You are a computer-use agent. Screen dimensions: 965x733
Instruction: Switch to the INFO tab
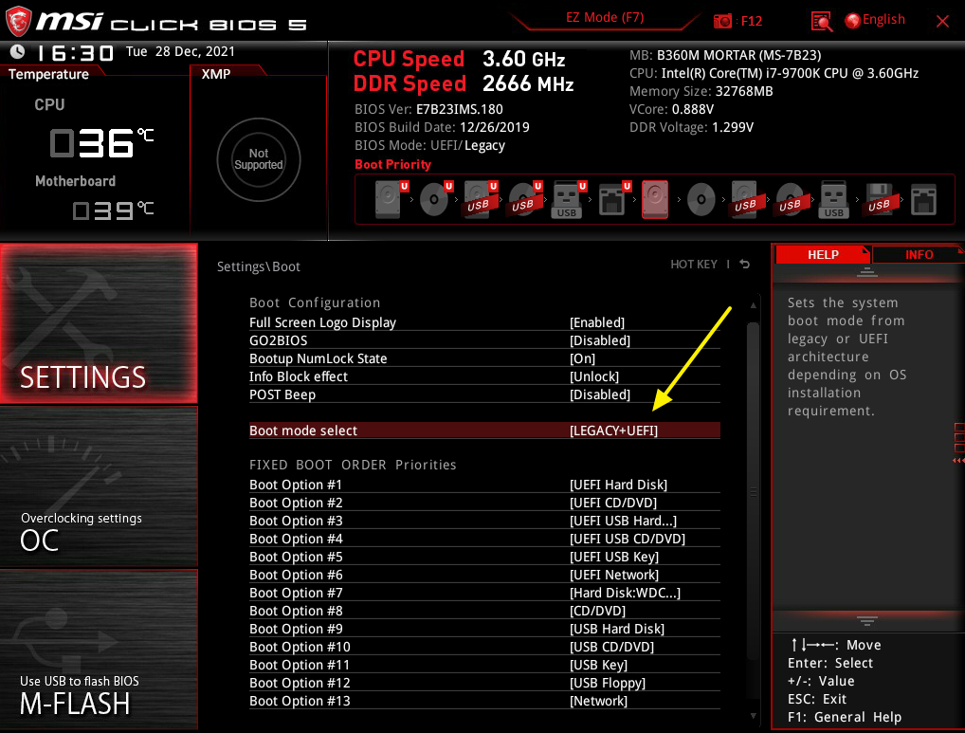[x=919, y=254]
